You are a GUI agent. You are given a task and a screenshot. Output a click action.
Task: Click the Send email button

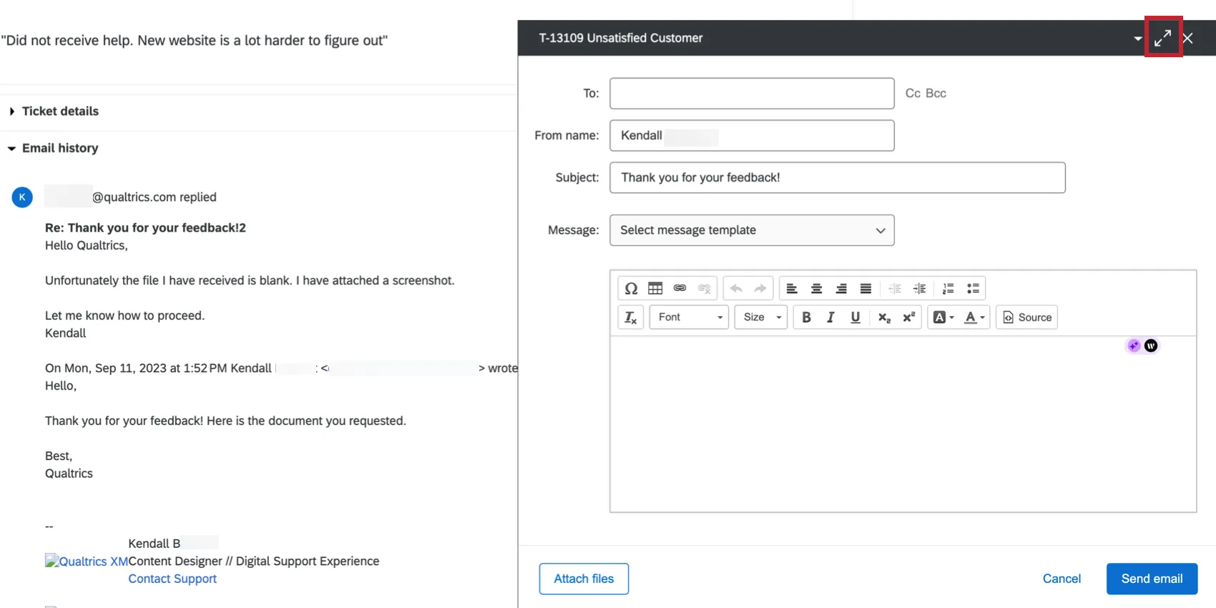tap(1152, 579)
